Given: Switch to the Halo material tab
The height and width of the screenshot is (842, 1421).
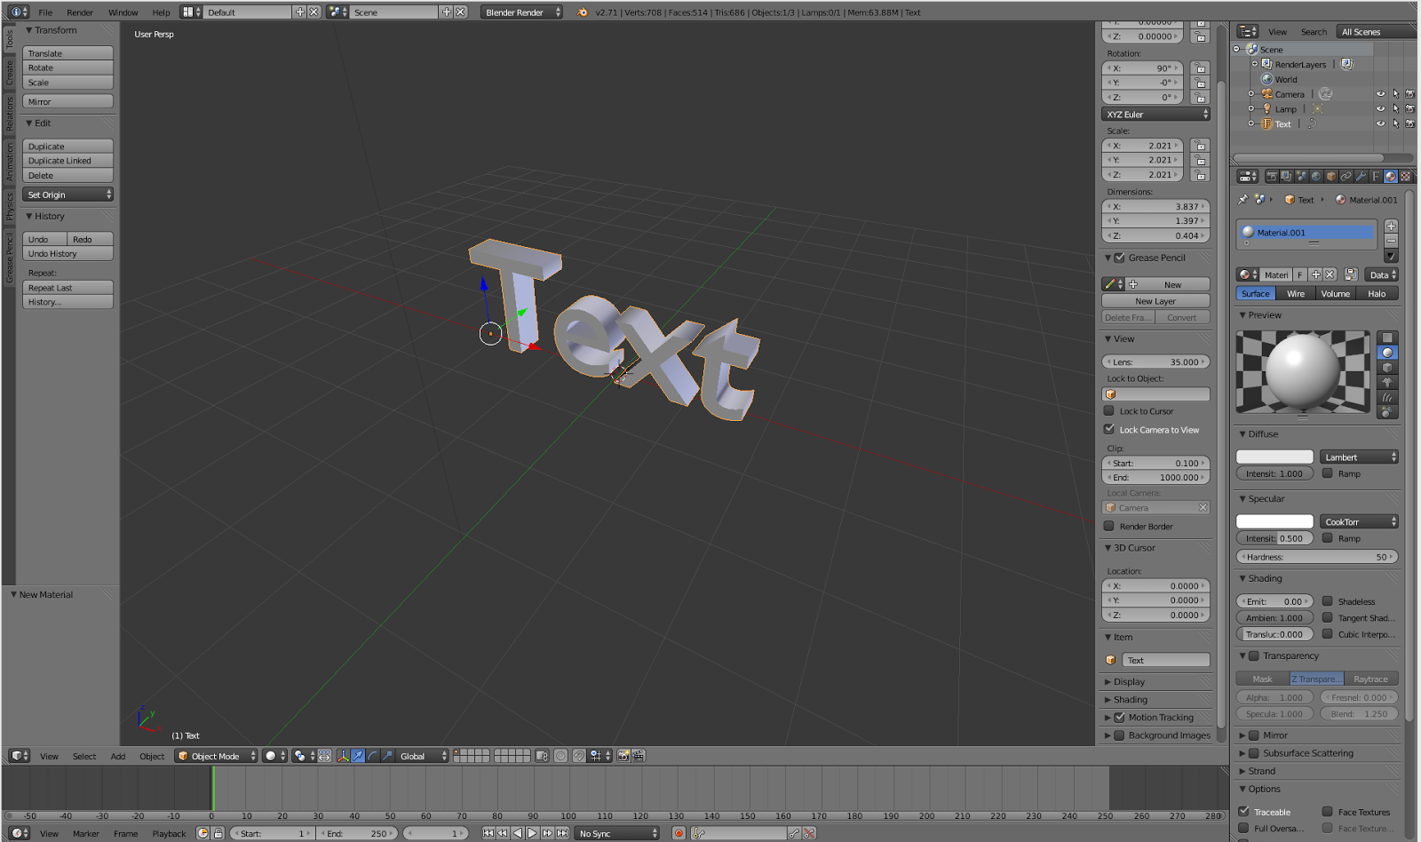Looking at the screenshot, I should point(1377,294).
